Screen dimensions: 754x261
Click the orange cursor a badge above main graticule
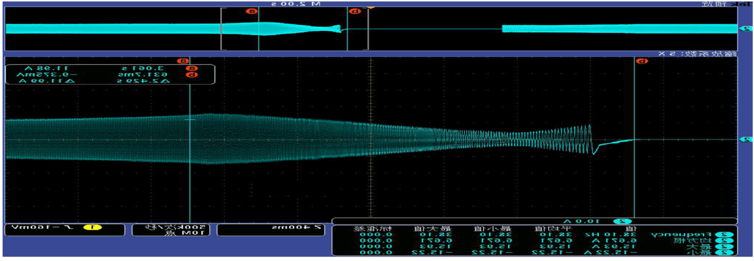tap(184, 61)
